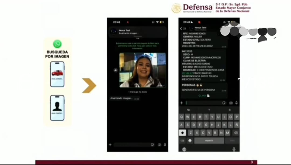
Task: Tap camera icon in right phone message bar
Action: [231, 103]
